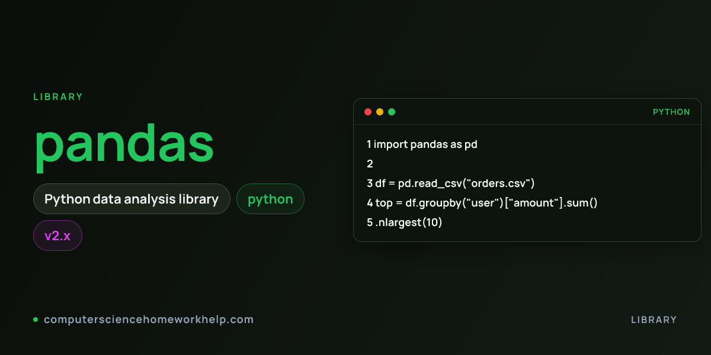Click the red close dot on code window
The height and width of the screenshot is (355, 711).
click(x=368, y=112)
